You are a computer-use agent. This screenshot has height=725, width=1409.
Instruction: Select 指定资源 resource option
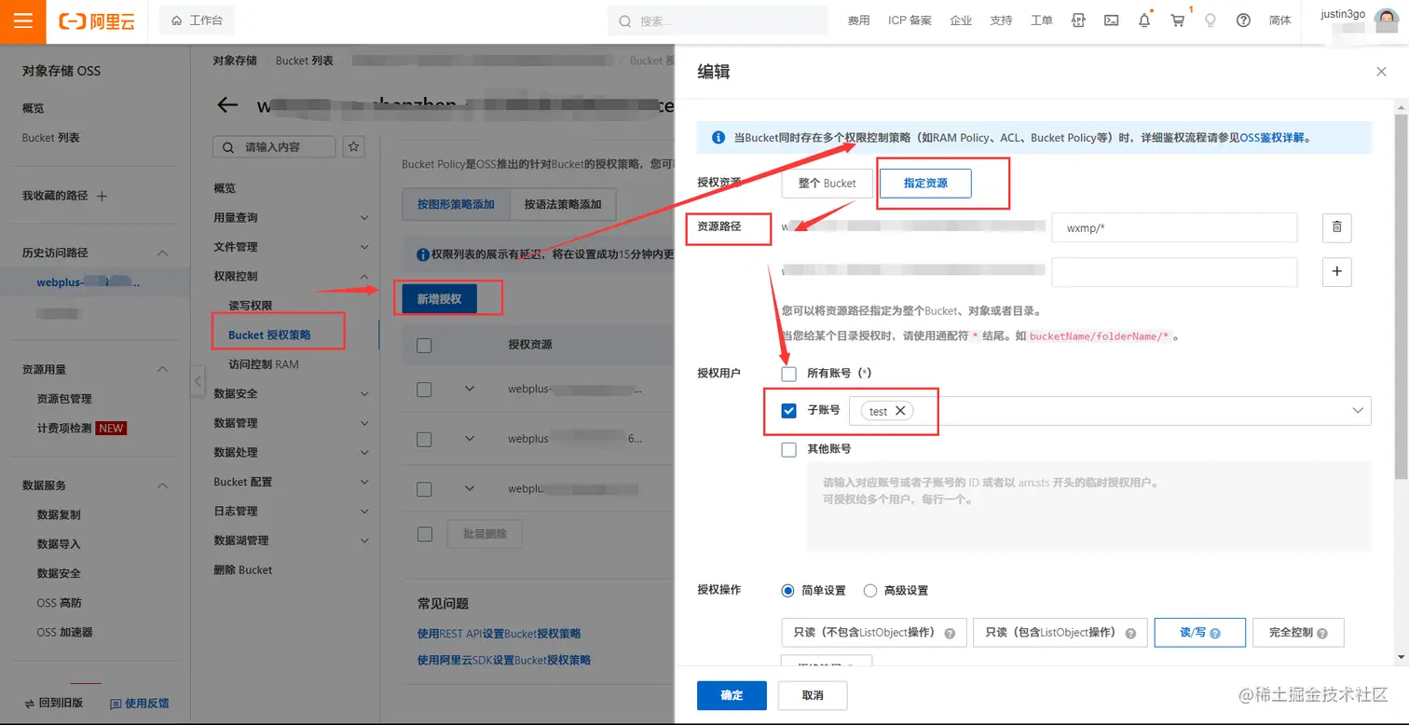[x=925, y=184]
